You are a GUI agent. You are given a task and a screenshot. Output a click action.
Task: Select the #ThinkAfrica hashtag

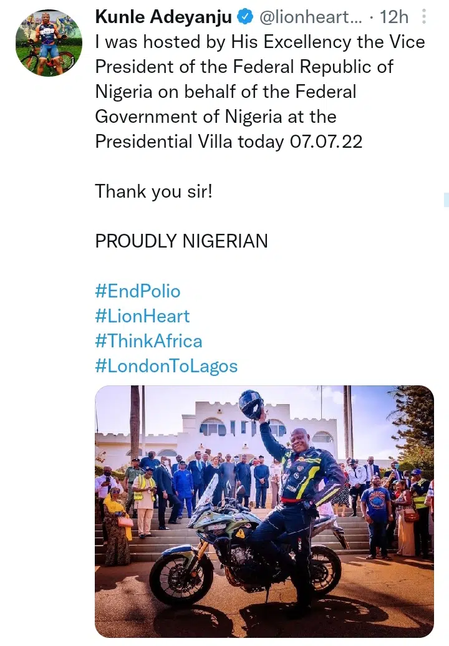(x=148, y=341)
